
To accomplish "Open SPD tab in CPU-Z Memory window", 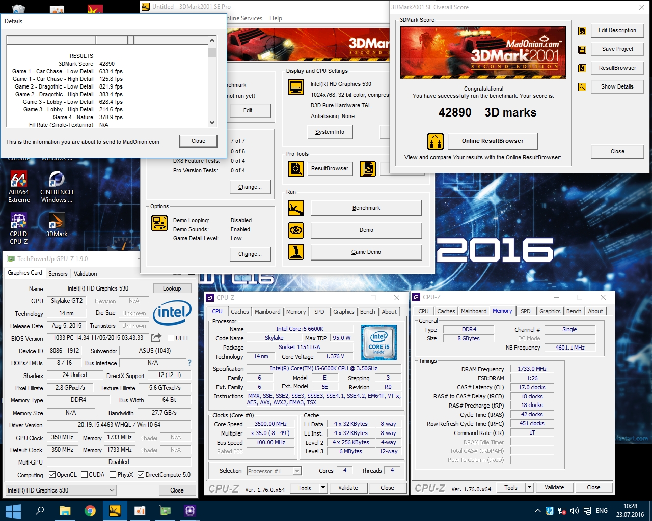I will 526,311.
